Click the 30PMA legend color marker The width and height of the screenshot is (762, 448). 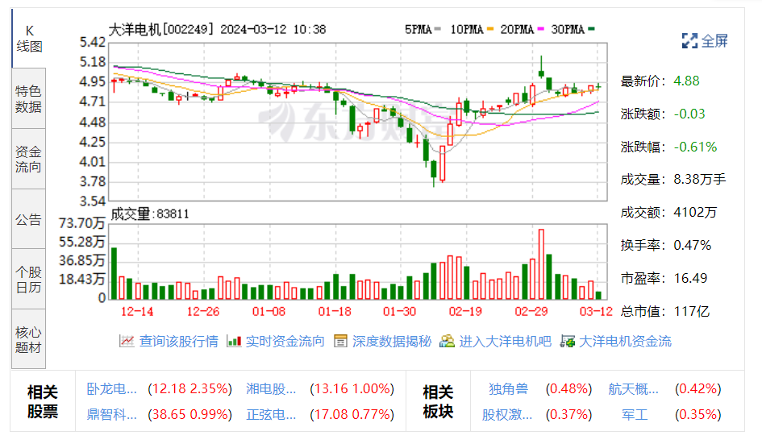[x=591, y=29]
